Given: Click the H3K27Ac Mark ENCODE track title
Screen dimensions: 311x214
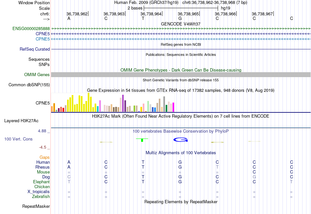Looking at the screenshot, I should coord(181,116).
